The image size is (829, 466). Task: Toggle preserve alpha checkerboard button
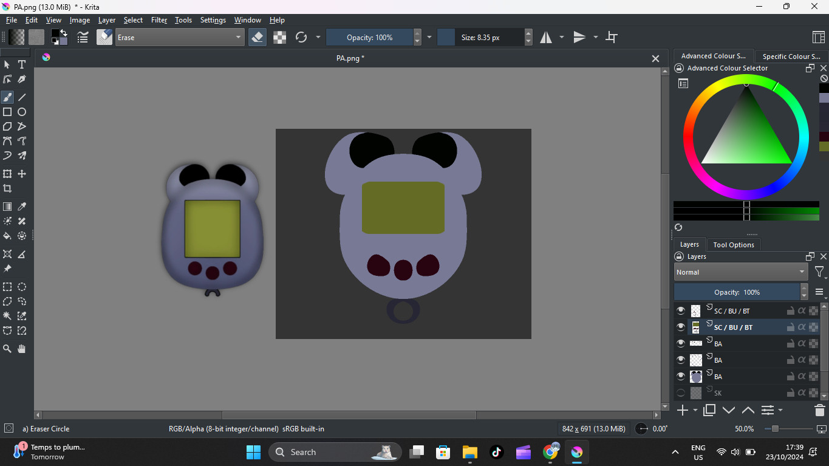(279, 37)
